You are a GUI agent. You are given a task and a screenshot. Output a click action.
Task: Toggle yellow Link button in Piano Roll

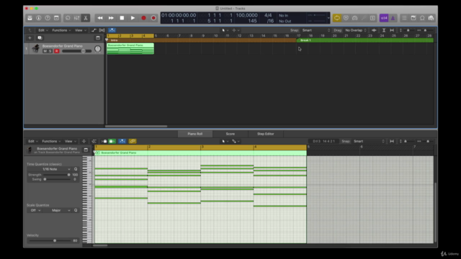pyautogui.click(x=133, y=141)
